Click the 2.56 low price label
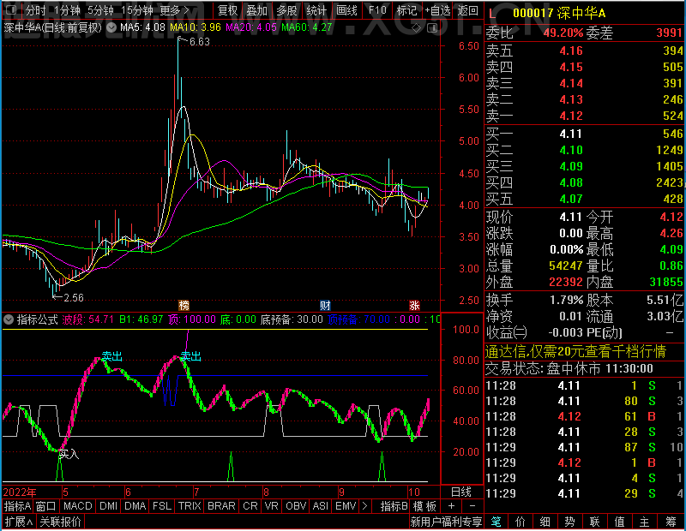Viewport: 686px width, 531px height. [x=73, y=298]
